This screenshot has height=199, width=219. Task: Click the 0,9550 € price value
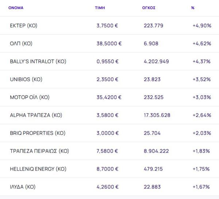click(x=107, y=62)
